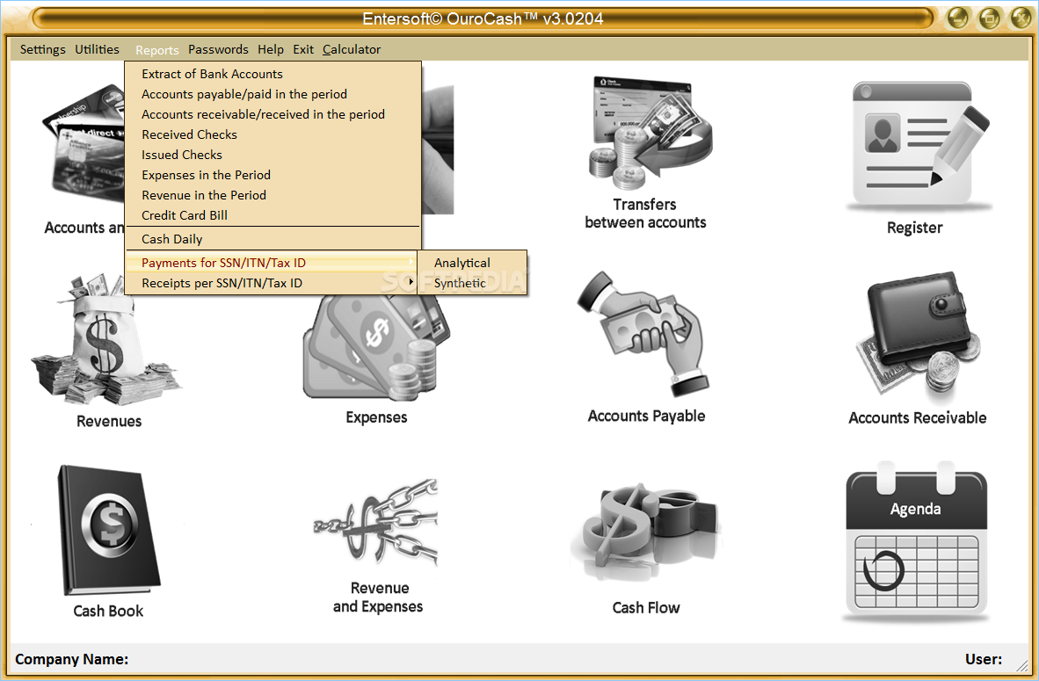Screen dimensions: 1039x681
Task: Click the Register label text
Action: coord(914,228)
